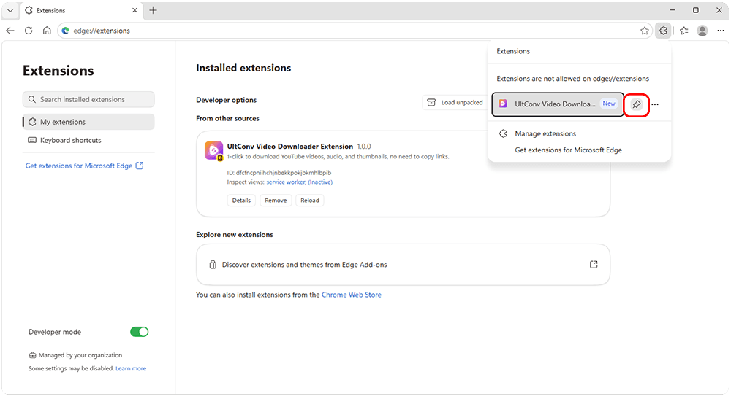Choose Get extensions for Microsoft Edge in popup
This screenshot has width=731, height=396.
coord(568,150)
